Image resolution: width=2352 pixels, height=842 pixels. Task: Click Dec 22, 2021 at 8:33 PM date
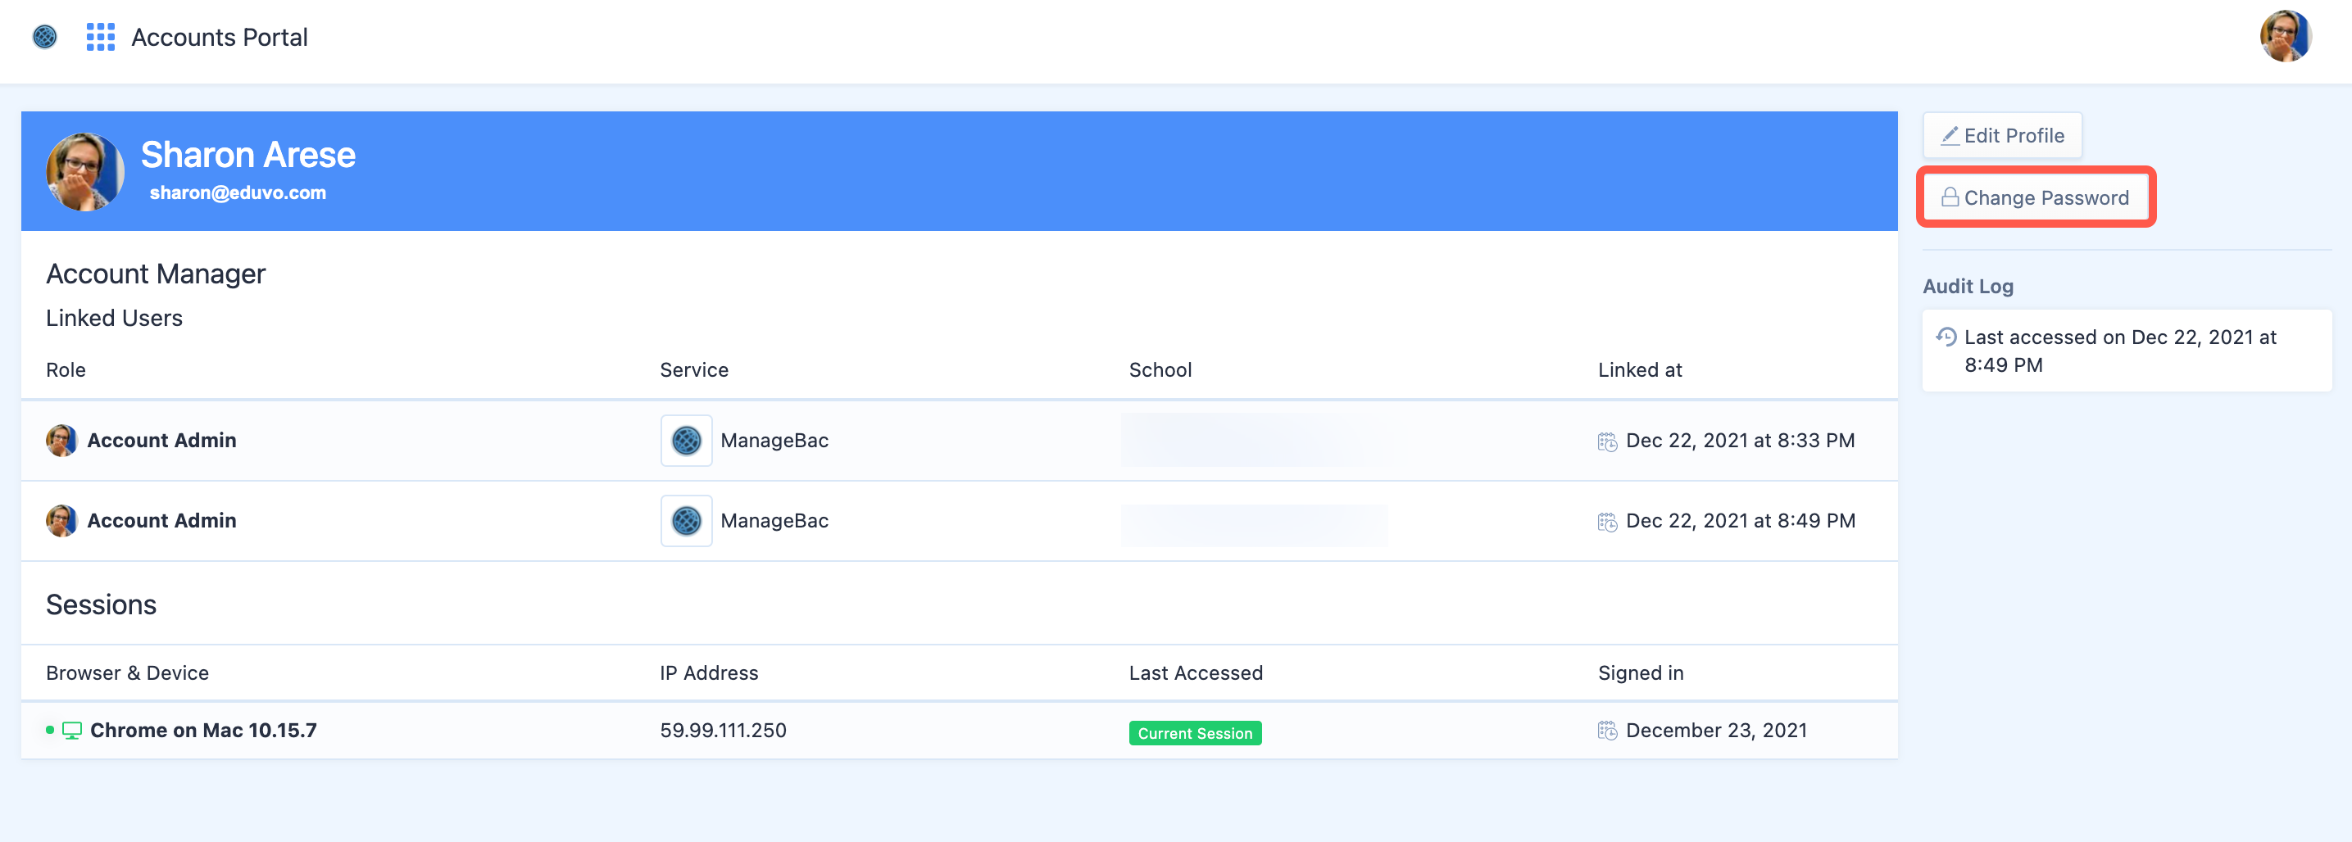pyautogui.click(x=1741, y=441)
